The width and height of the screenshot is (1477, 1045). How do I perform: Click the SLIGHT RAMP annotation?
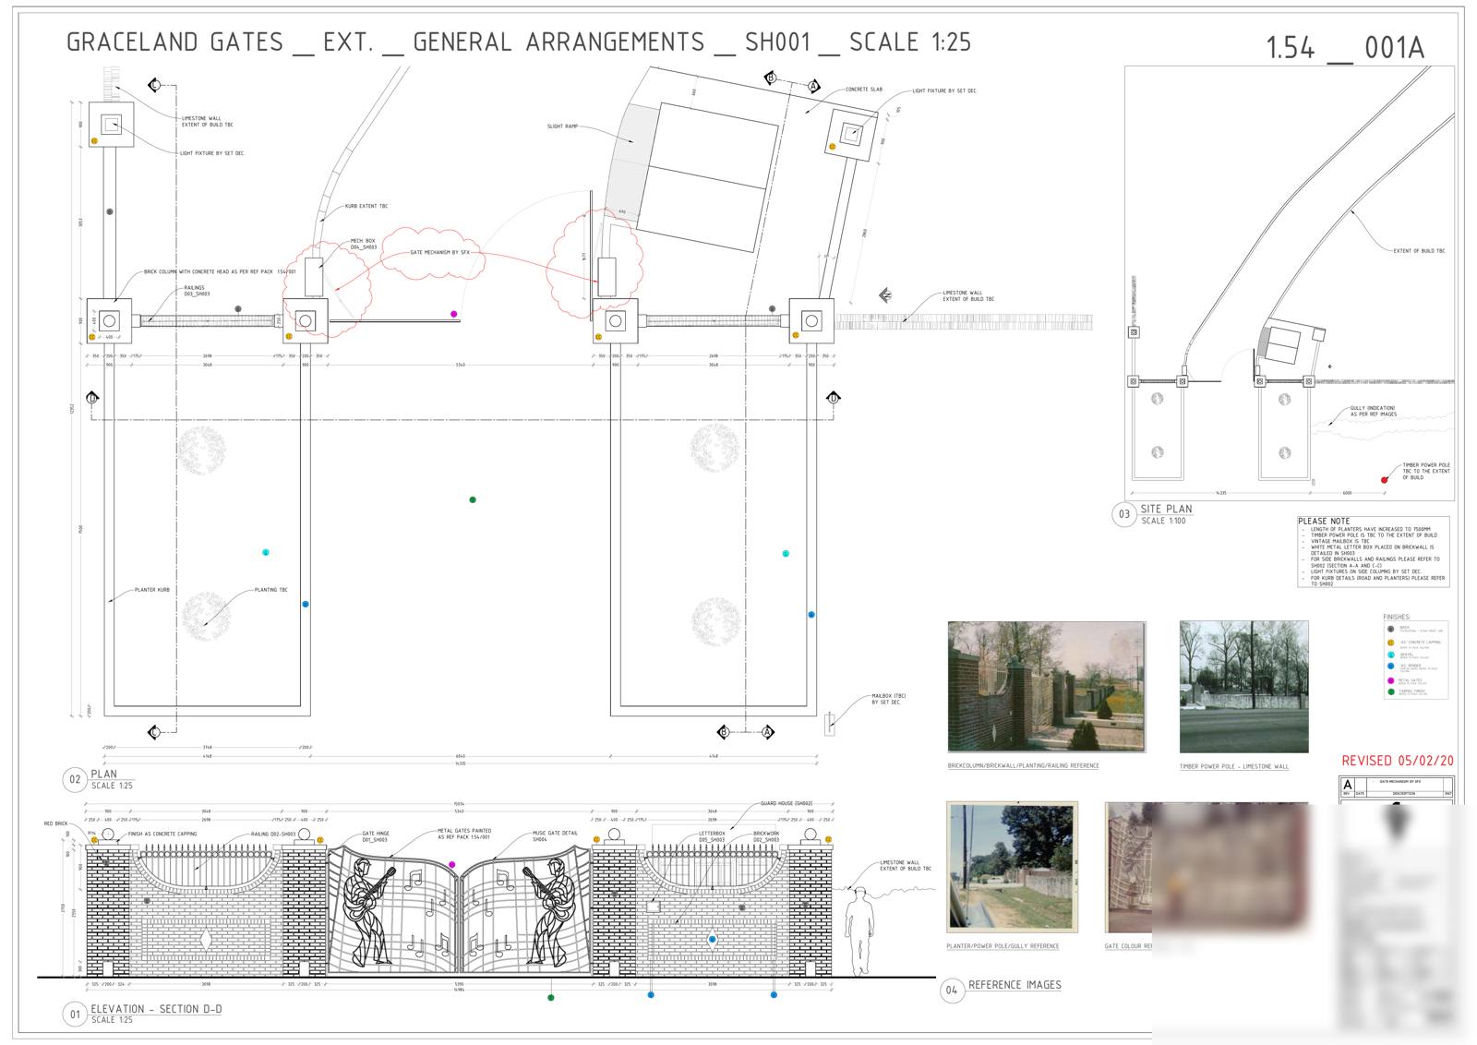(x=562, y=126)
